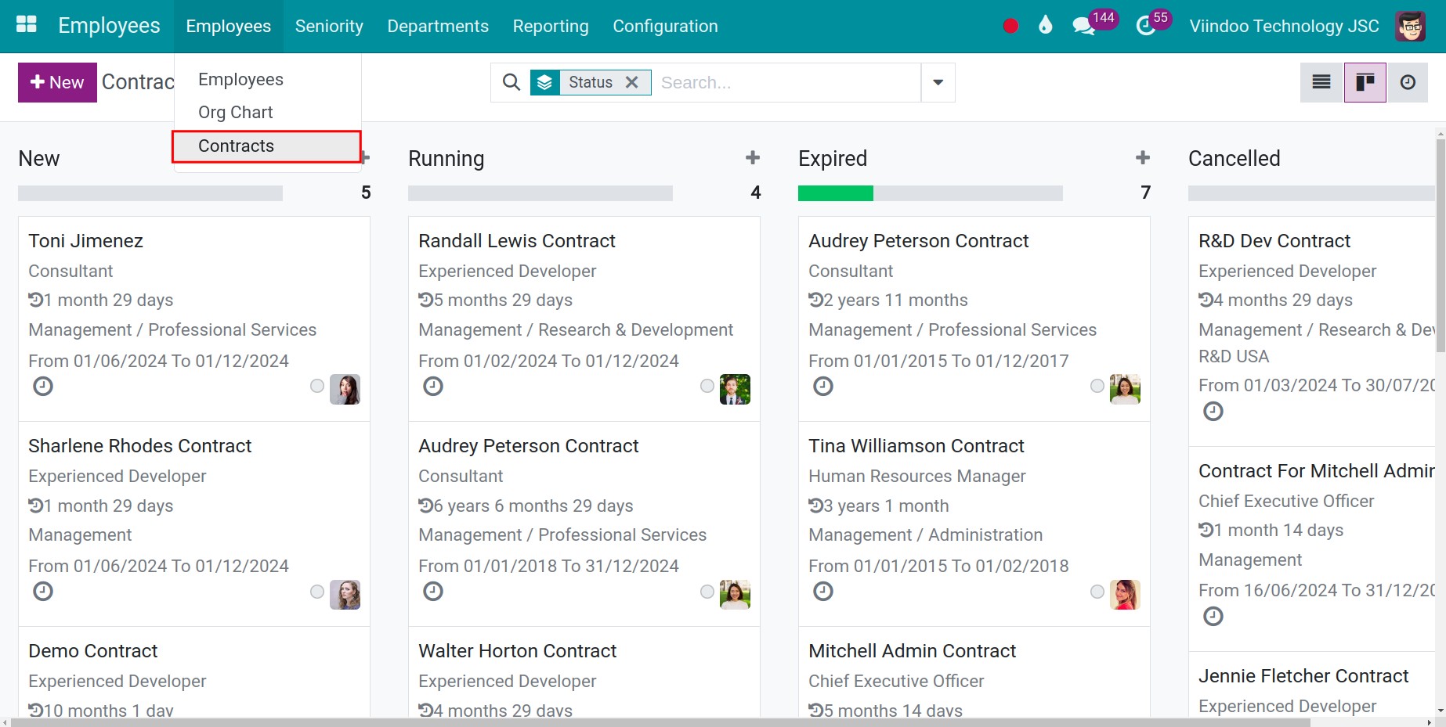1446x727 pixels.
Task: Switch to kanban view
Action: click(1365, 82)
